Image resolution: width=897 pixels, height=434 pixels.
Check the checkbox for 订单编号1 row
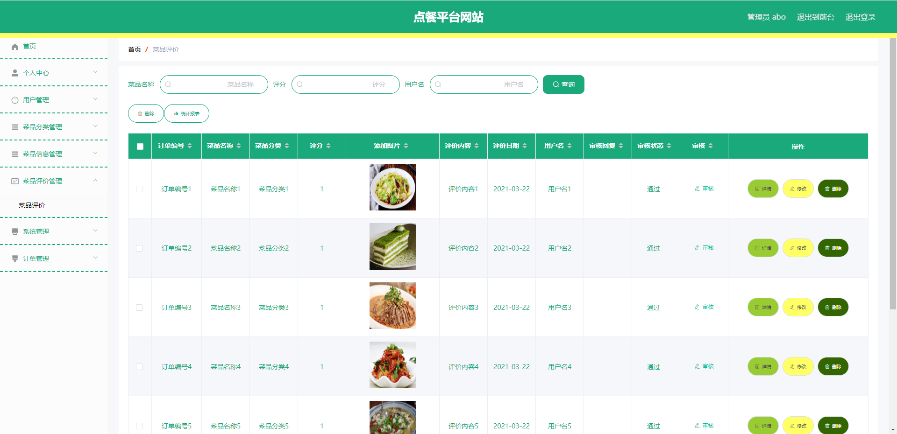click(139, 189)
